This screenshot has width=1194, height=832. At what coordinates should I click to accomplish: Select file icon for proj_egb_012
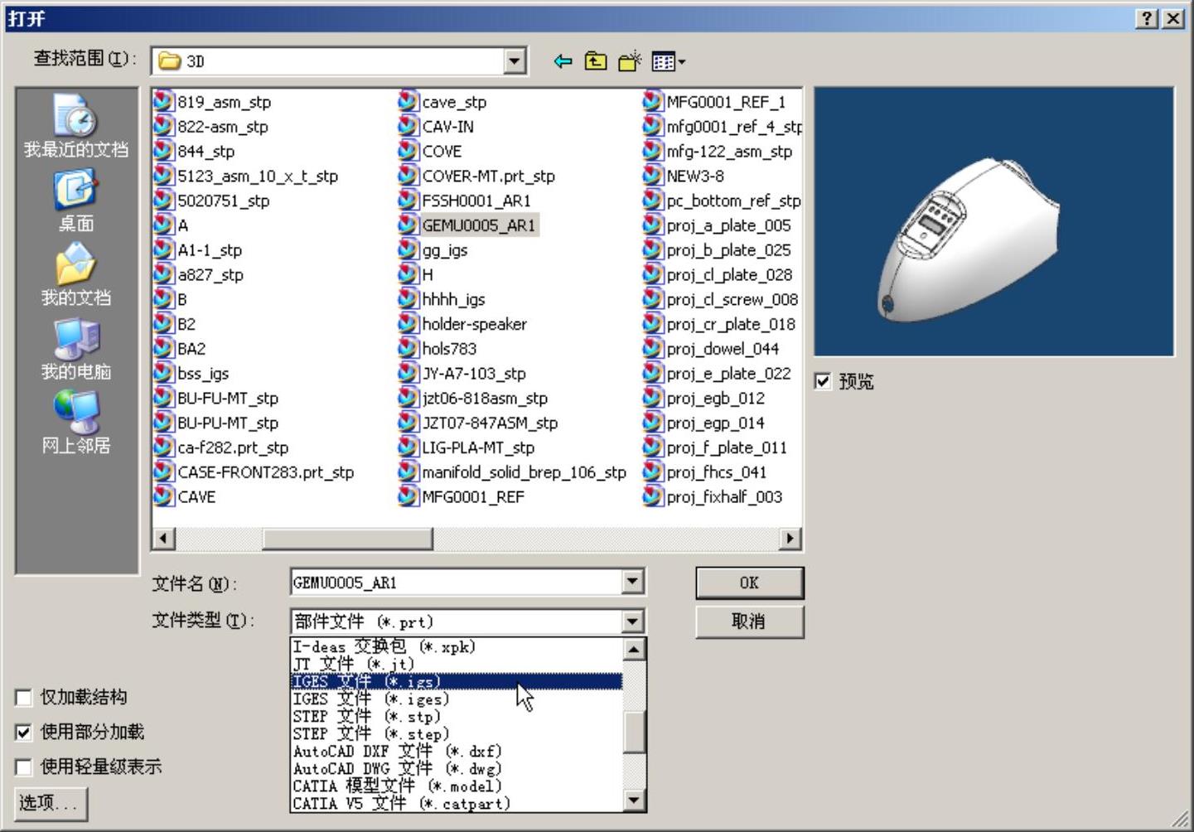click(x=653, y=399)
